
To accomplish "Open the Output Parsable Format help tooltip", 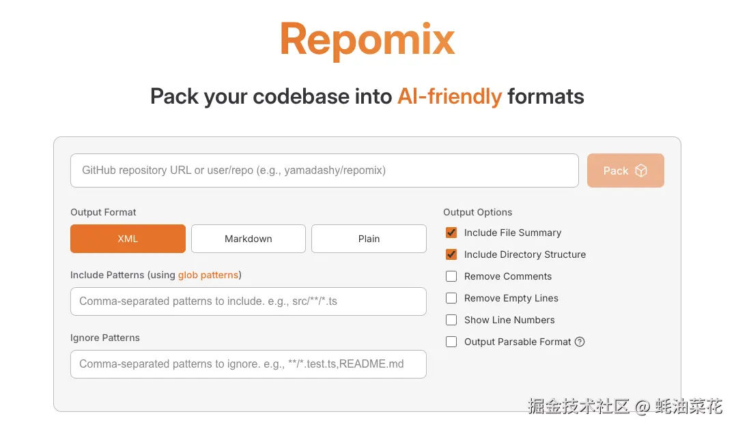I will (580, 342).
